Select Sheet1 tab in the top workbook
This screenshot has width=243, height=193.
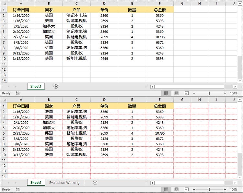[x=36, y=86]
